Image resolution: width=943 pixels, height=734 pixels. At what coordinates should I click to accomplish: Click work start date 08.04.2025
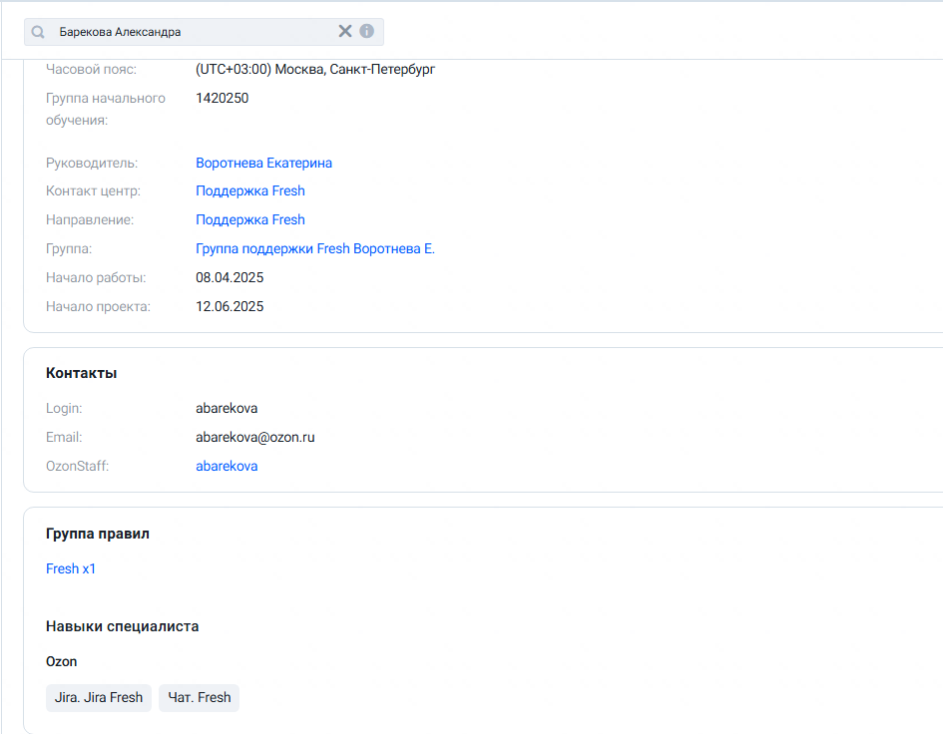[230, 277]
